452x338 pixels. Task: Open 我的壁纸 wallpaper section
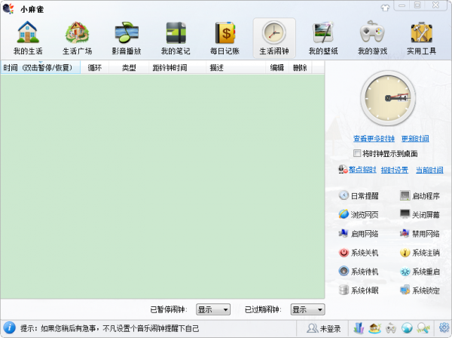tap(323, 38)
